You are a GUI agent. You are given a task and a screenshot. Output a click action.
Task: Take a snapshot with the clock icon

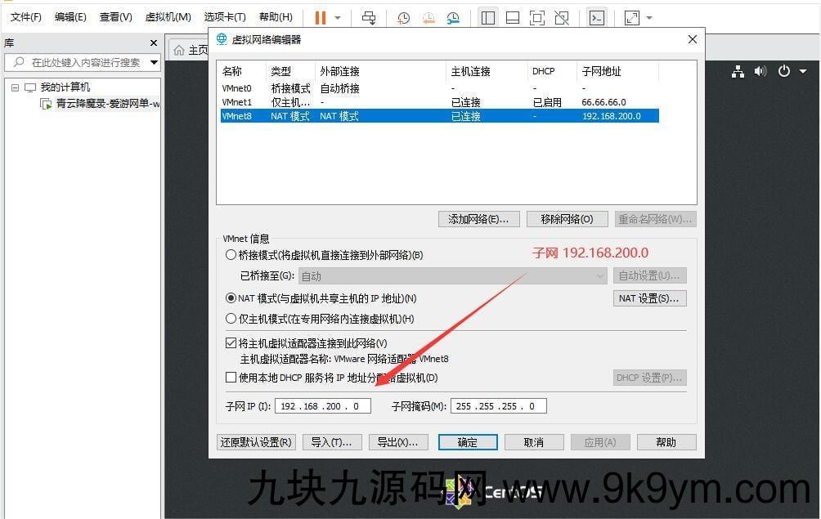click(x=404, y=17)
